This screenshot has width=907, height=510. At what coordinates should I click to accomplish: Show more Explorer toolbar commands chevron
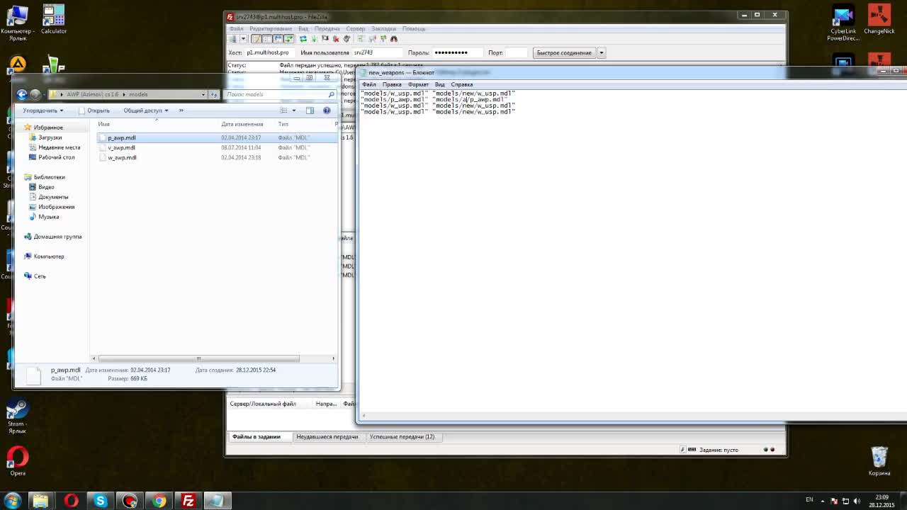click(181, 110)
